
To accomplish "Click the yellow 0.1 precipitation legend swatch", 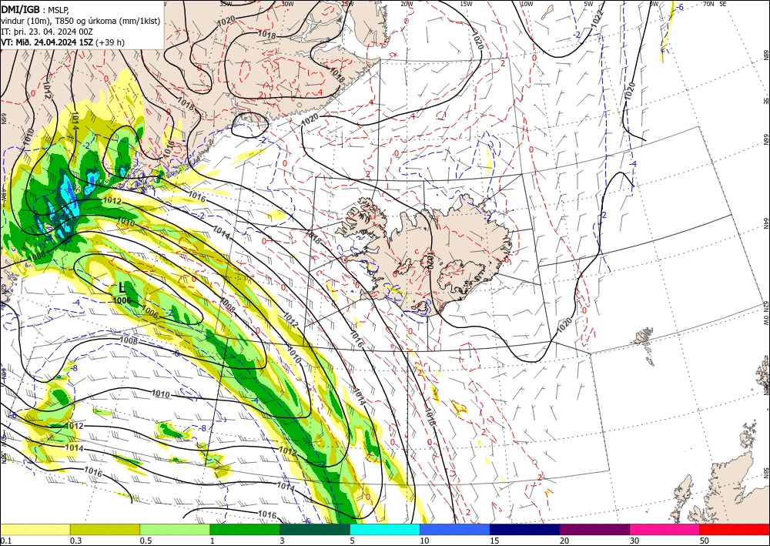I will point(35,529).
